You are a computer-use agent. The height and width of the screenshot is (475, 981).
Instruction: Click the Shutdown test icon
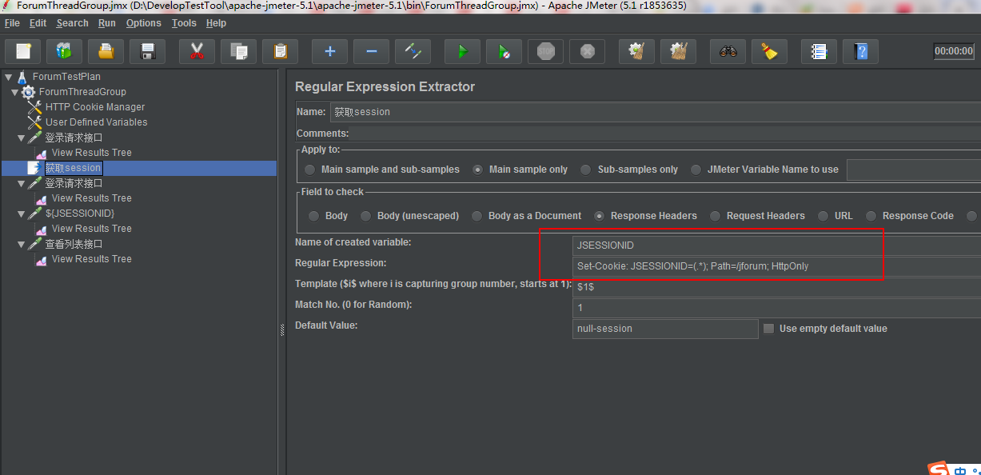click(587, 51)
